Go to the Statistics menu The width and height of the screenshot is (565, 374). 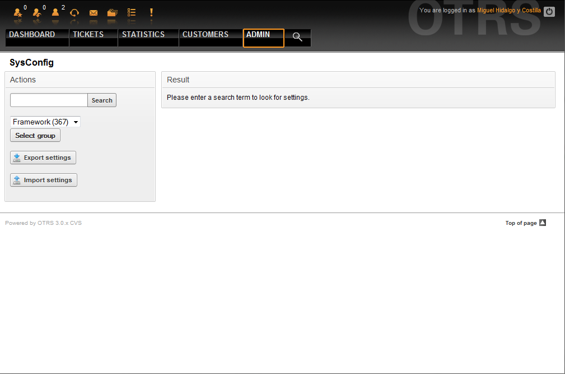pyautogui.click(x=143, y=35)
